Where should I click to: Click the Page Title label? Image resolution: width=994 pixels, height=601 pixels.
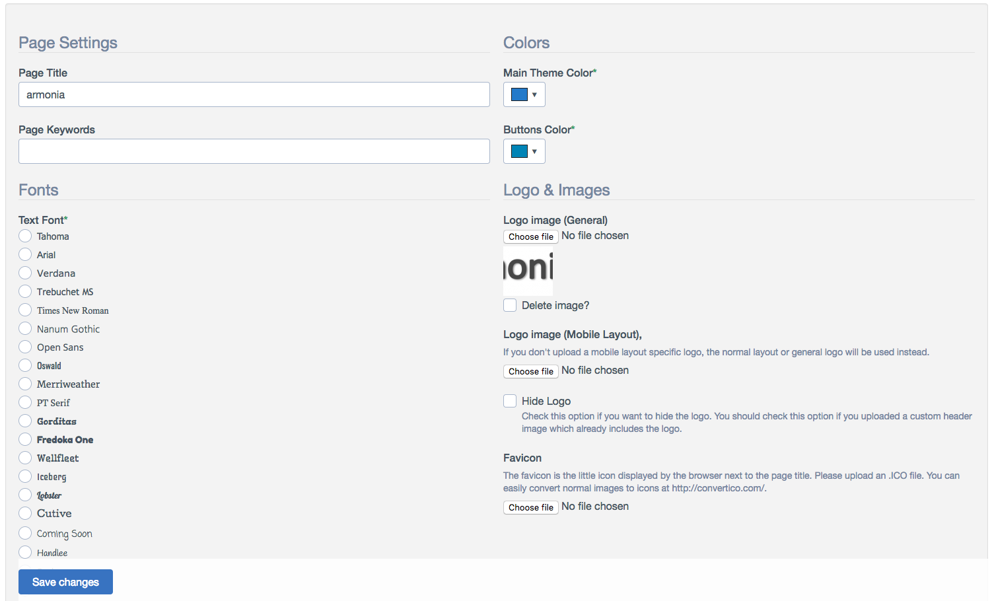43,73
